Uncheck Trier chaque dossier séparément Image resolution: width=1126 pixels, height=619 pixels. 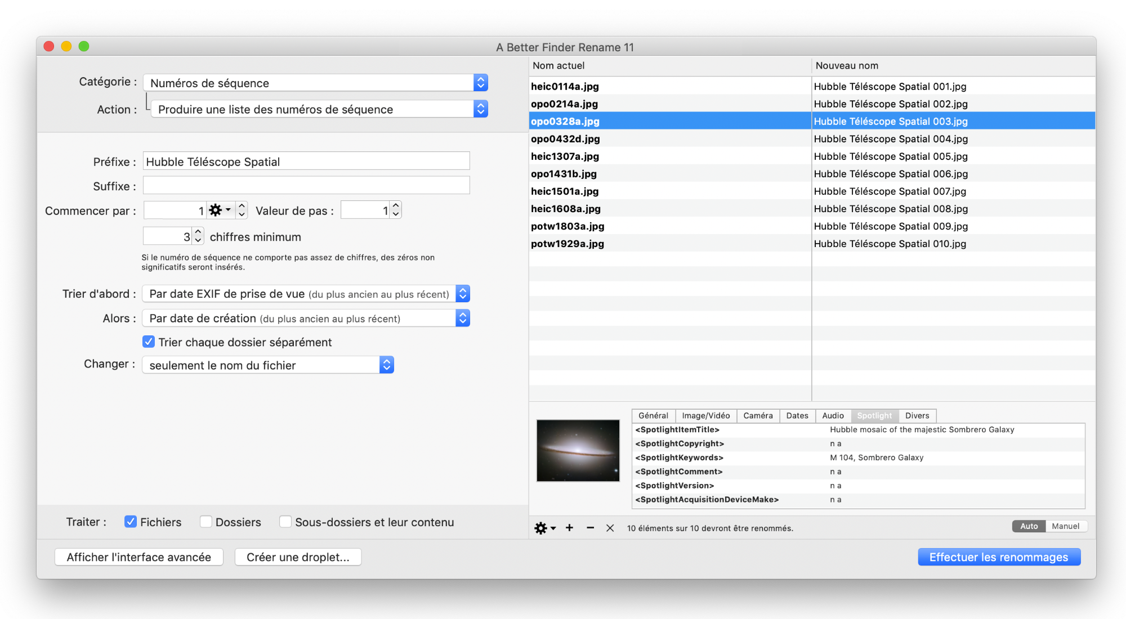point(149,342)
